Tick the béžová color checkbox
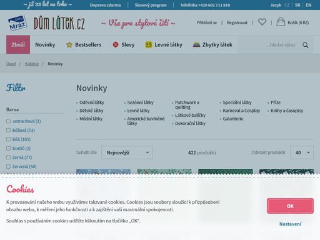The height and width of the screenshot is (240, 320). coord(8,130)
